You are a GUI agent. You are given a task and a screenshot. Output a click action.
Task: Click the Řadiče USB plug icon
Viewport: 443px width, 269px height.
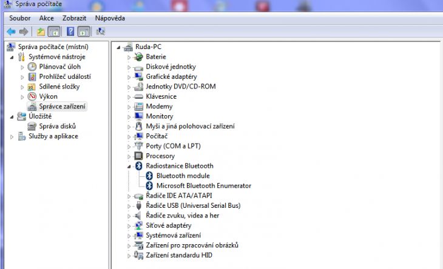click(x=138, y=205)
